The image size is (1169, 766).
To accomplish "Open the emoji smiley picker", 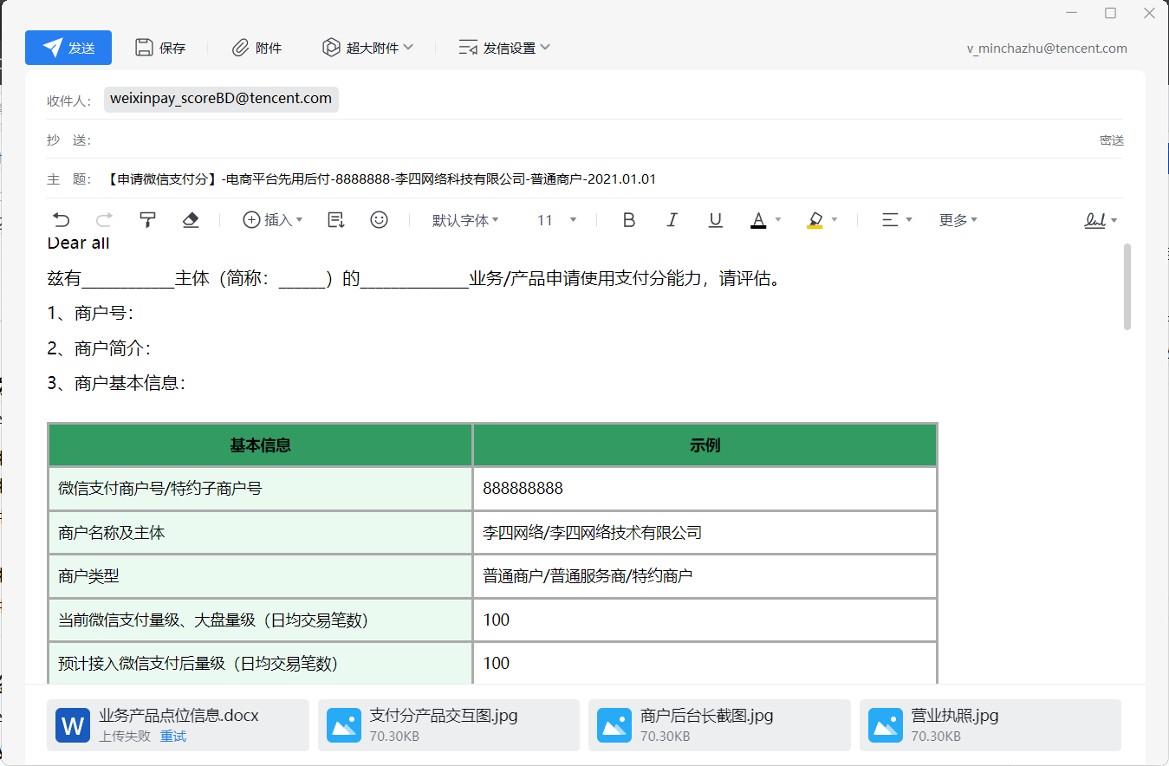I will 379,220.
